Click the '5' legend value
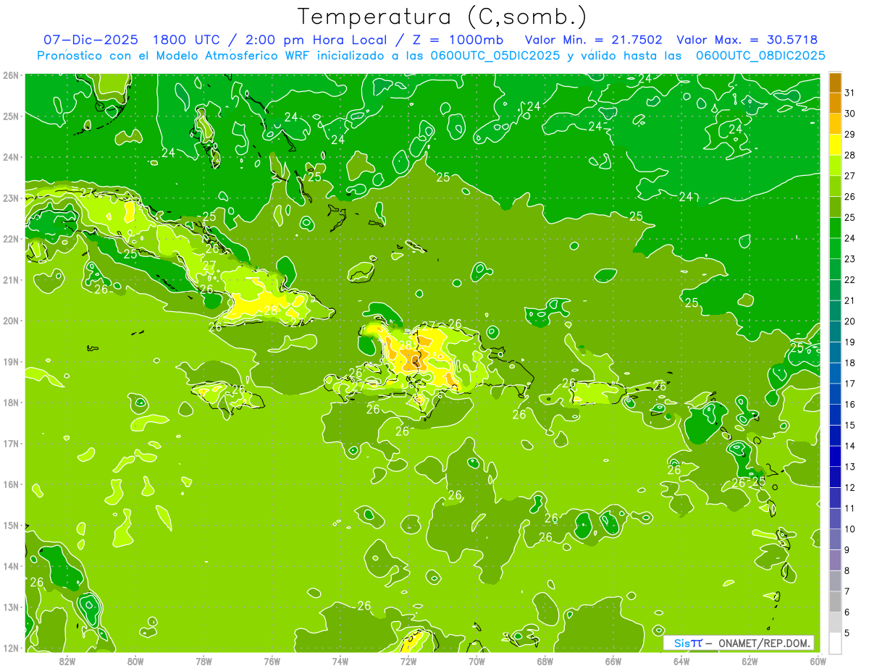 [x=847, y=633]
